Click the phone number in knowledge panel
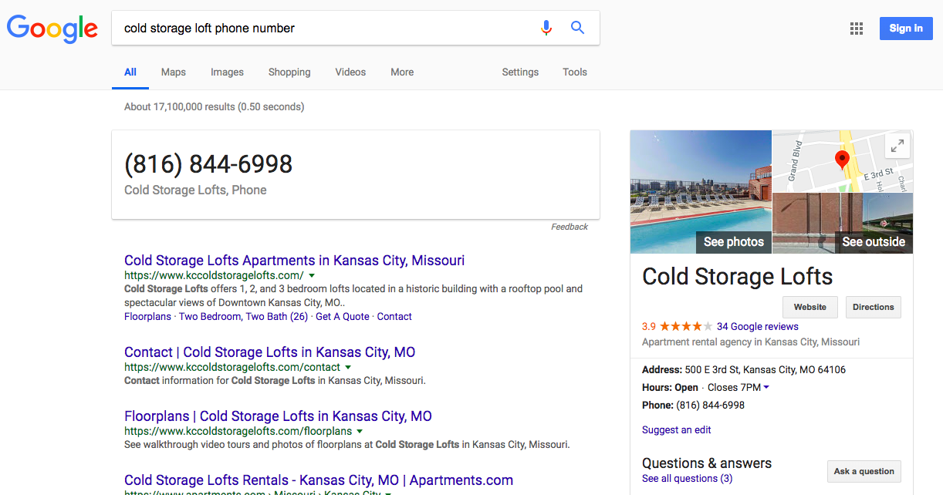Screen dimensions: 943x495 point(710,405)
